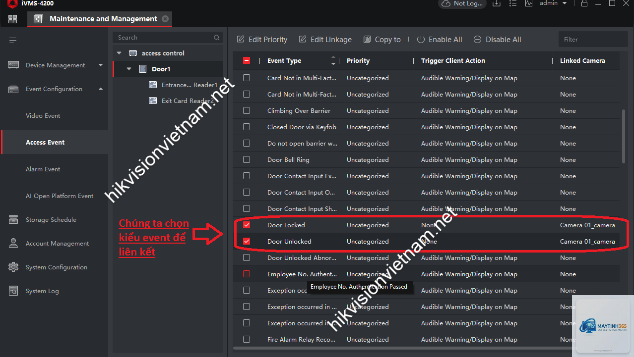Click the System Configuration gear icon
This screenshot has height=357, width=634.
[13, 267]
